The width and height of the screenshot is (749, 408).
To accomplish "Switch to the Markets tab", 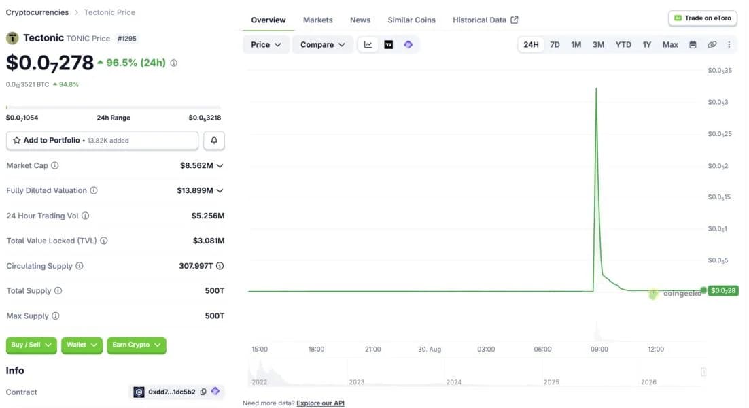I will [x=317, y=20].
